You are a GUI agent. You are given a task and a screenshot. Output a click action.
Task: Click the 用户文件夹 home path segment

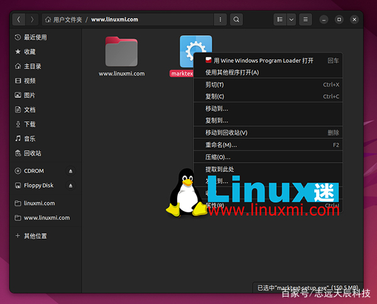(x=63, y=19)
